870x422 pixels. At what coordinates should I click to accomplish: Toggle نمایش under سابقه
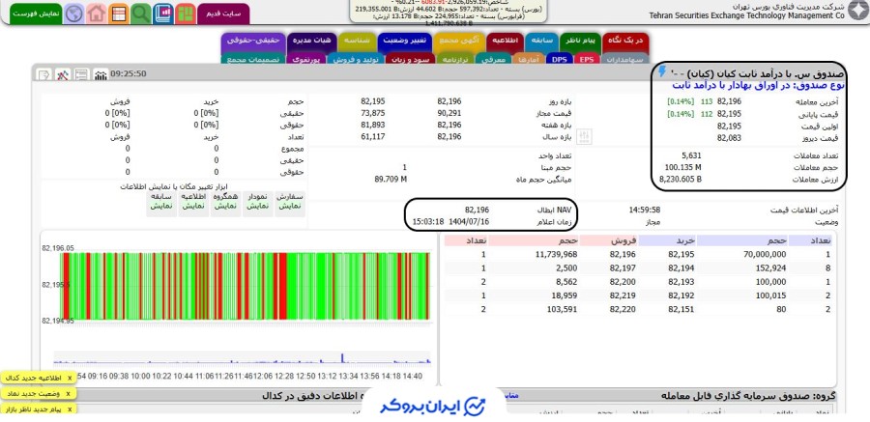[x=161, y=206]
